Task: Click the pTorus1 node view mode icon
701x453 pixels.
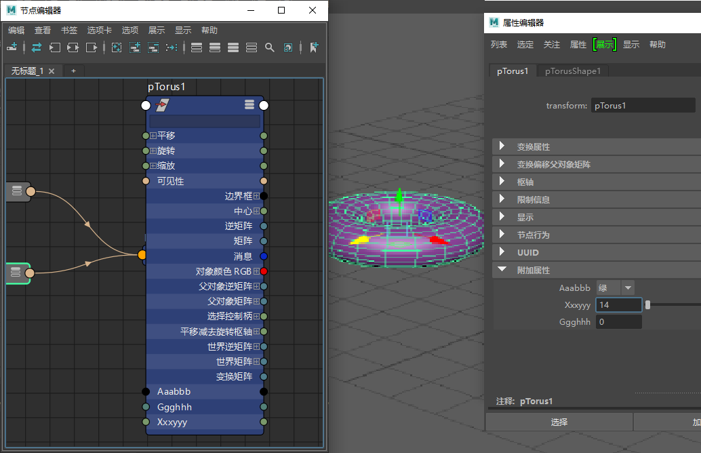Action: (x=249, y=104)
